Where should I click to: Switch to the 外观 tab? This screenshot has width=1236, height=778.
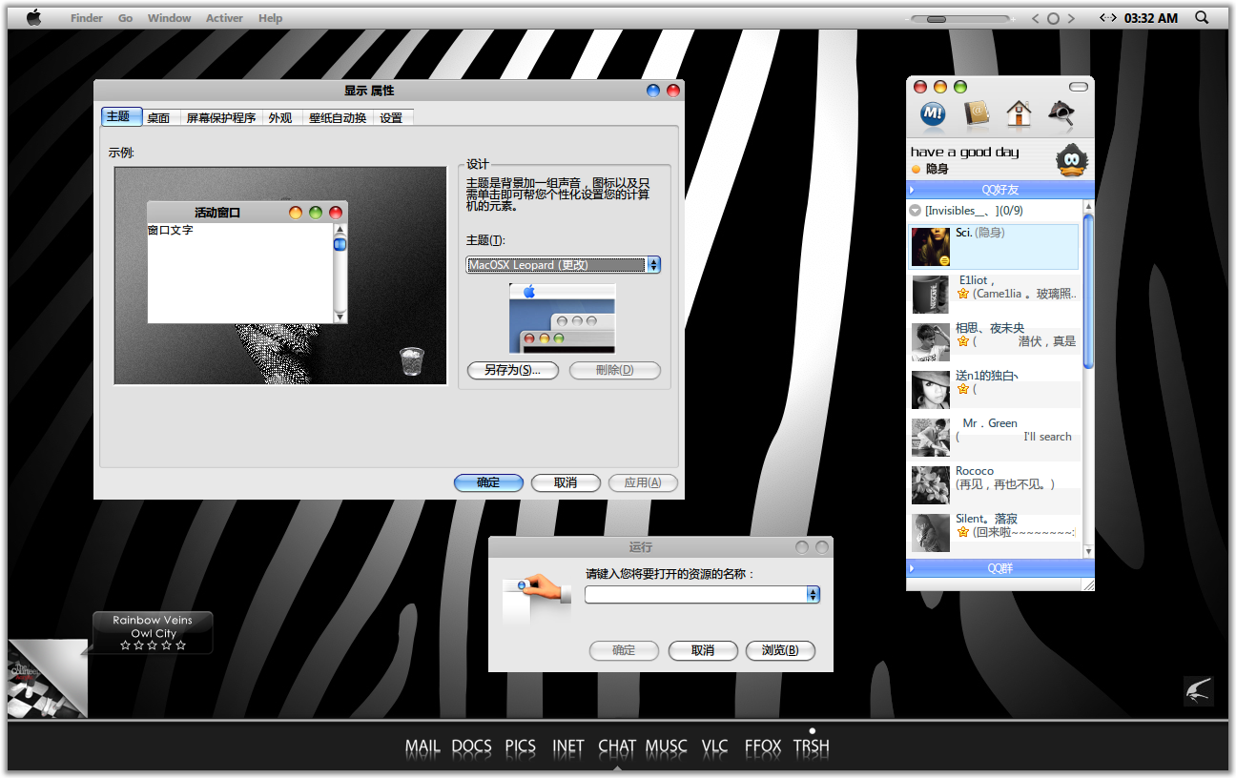(280, 117)
